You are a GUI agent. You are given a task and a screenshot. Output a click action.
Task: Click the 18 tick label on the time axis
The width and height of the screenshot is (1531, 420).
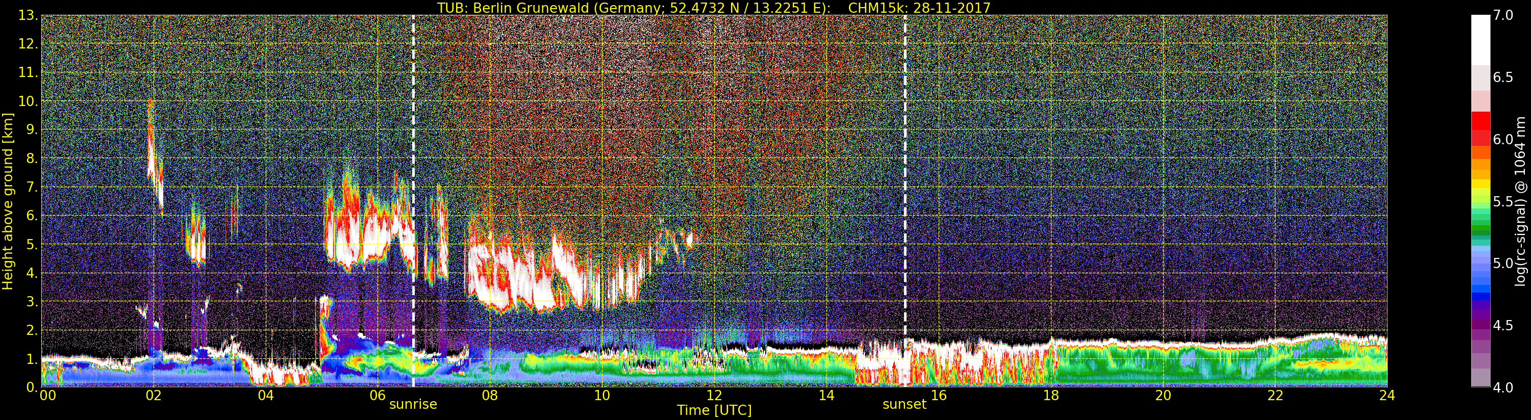tap(1051, 395)
